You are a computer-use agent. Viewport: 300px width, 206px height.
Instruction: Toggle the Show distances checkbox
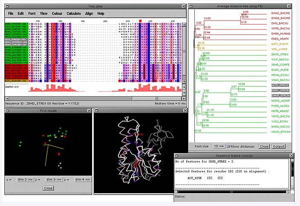coord(228,146)
